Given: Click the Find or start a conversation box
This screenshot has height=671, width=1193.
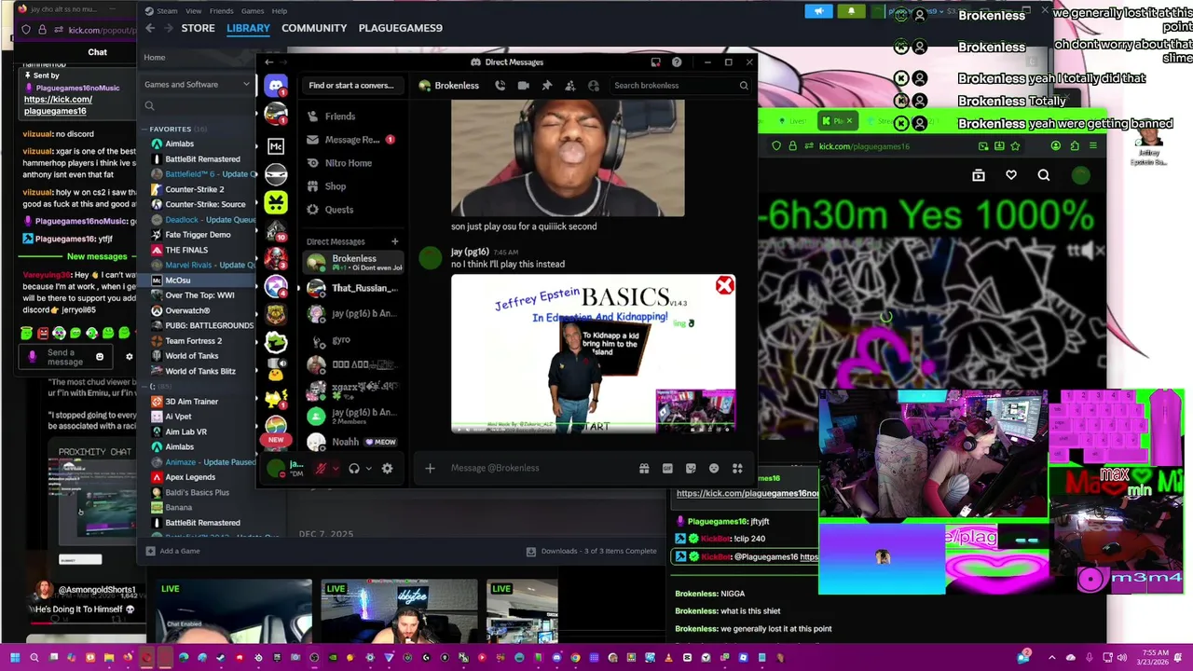Looking at the screenshot, I should pyautogui.click(x=351, y=86).
